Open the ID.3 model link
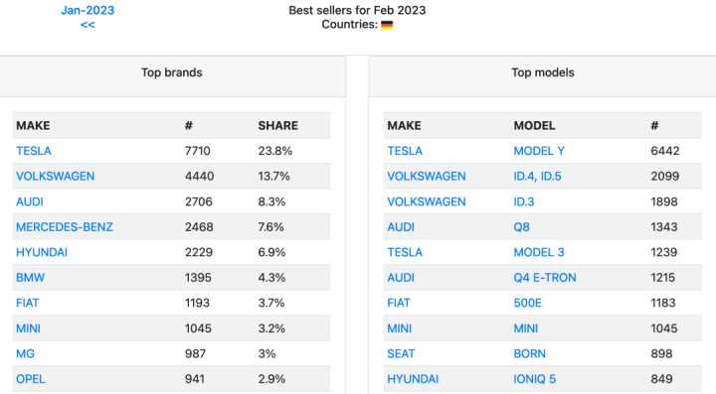This screenshot has width=716, height=394. click(524, 201)
